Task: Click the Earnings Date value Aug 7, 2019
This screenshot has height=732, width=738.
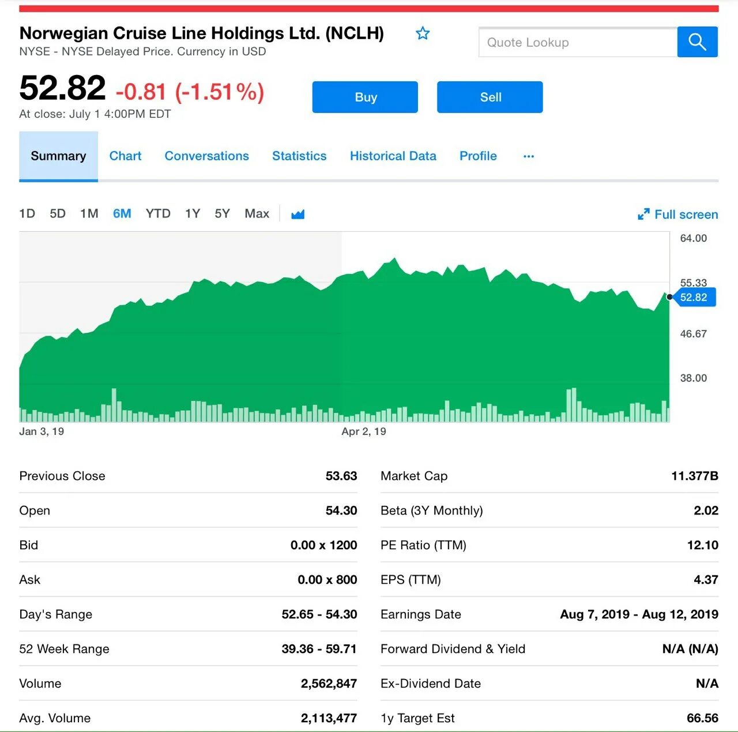Action: click(595, 614)
